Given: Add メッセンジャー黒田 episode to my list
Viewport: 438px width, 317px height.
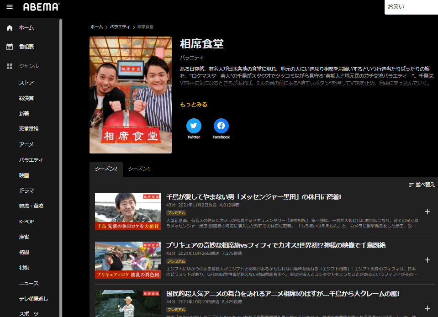Looking at the screenshot, I should click(x=427, y=211).
